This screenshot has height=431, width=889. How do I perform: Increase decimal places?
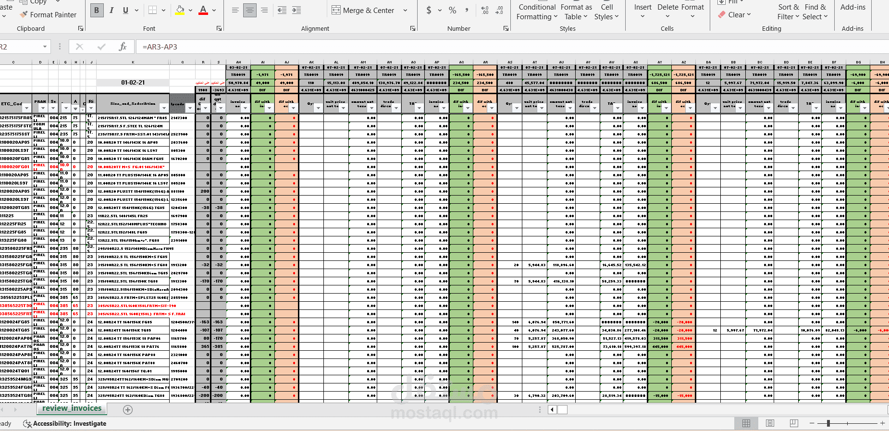pyautogui.click(x=485, y=10)
